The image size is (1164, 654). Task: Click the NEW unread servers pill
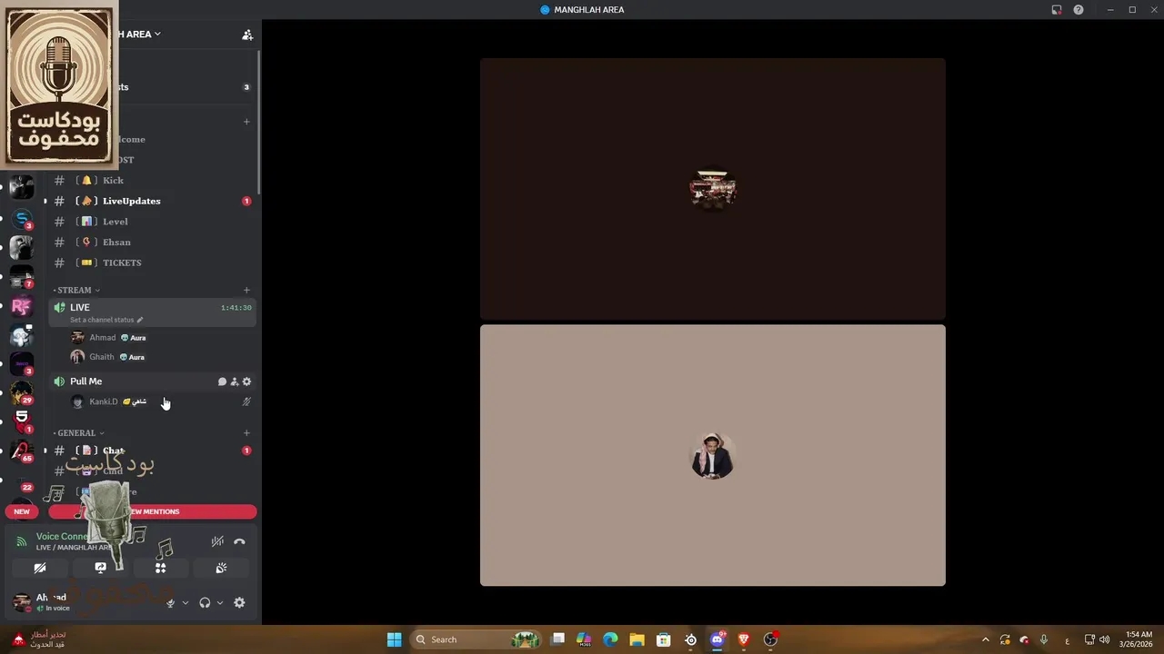point(22,511)
